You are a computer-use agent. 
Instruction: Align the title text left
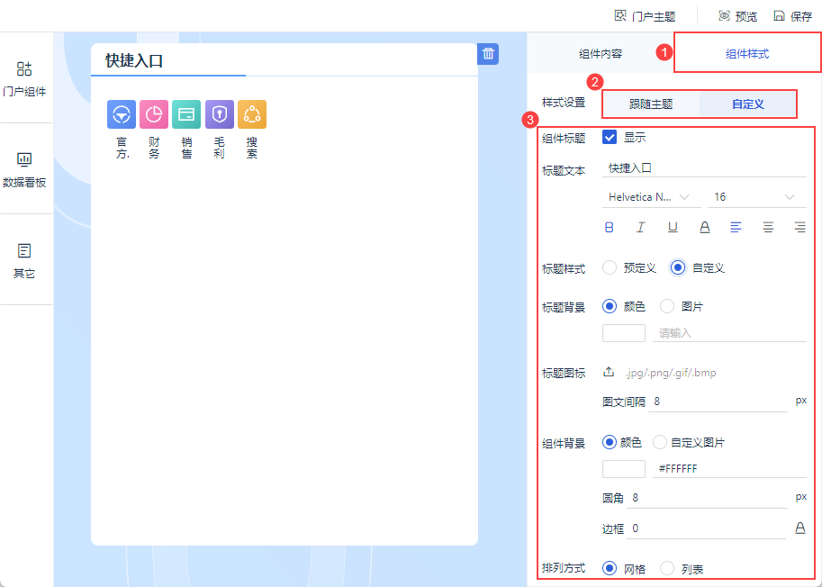point(736,227)
